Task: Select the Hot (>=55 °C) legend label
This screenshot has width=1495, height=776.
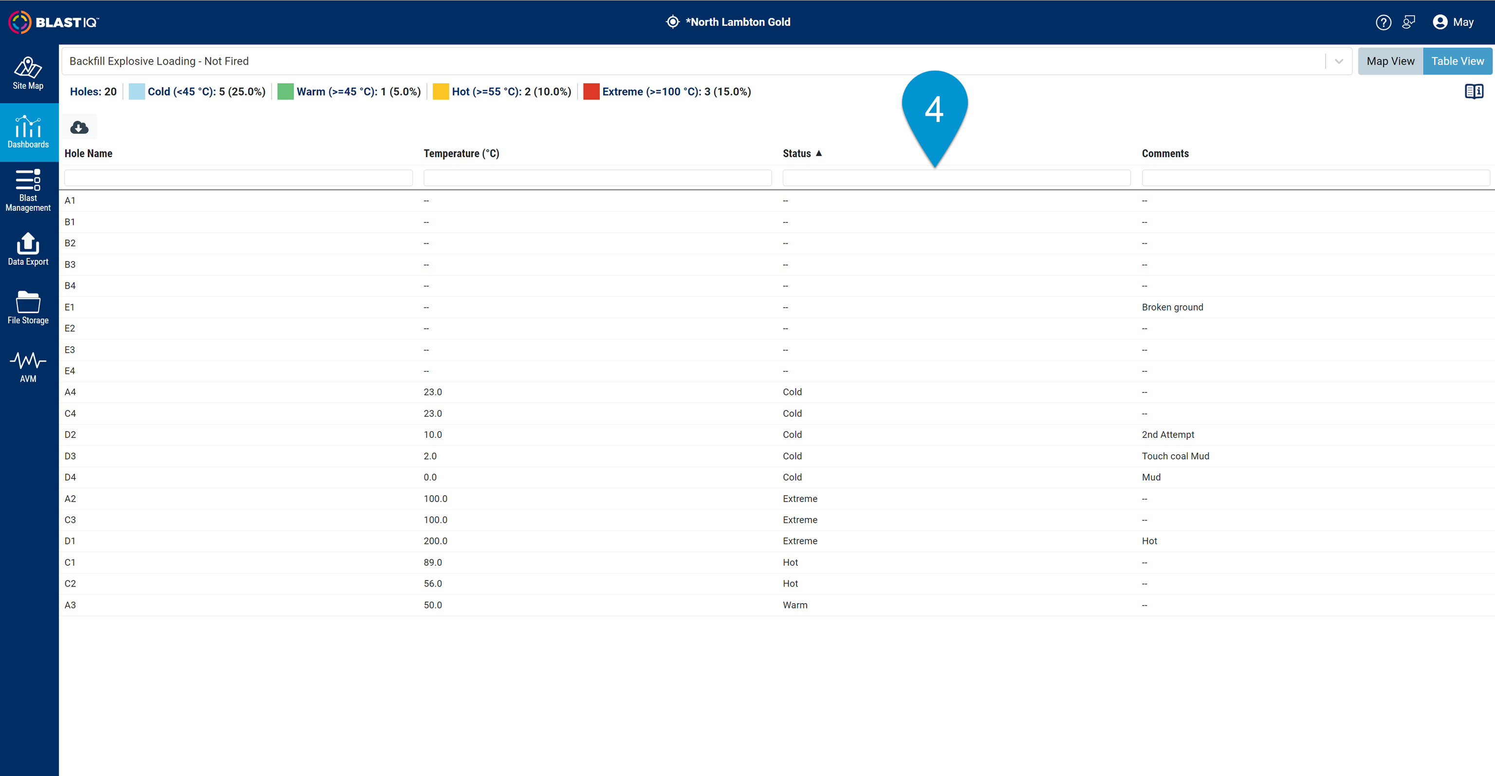Action: (511, 92)
